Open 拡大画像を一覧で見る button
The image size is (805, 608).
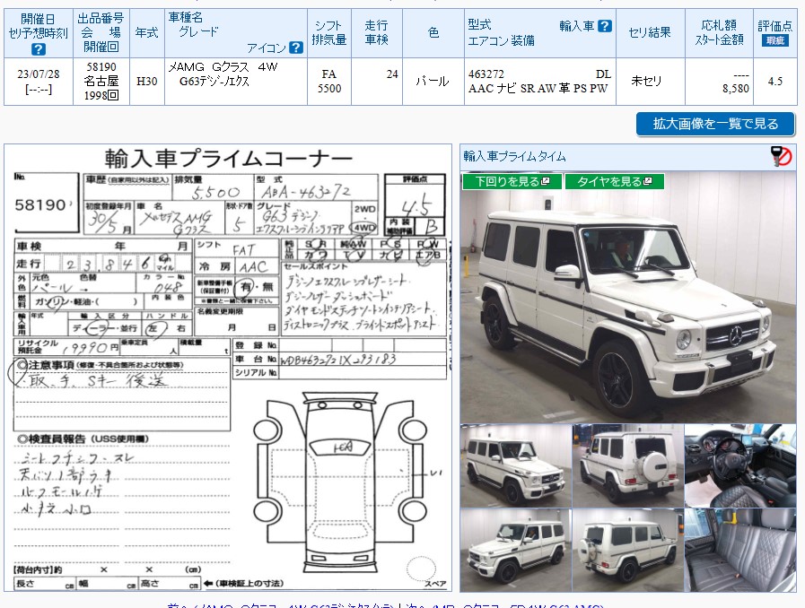point(715,124)
